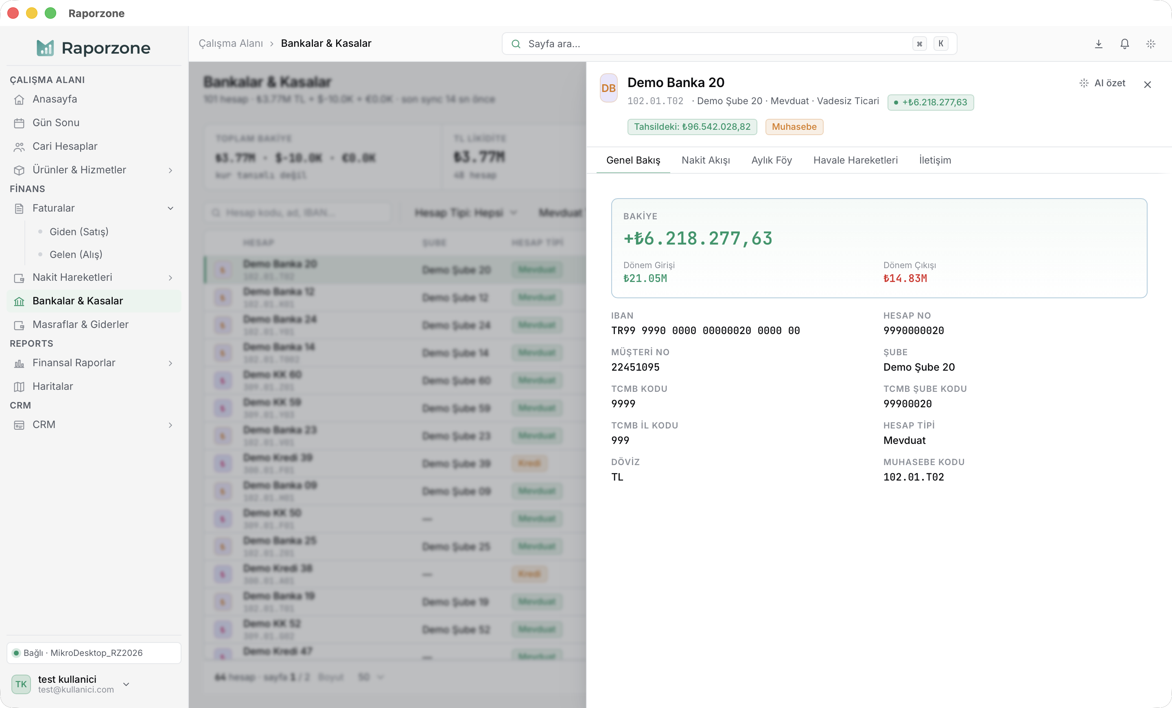Click the Bağlı MikroDesktop_RZ2026 connection status
This screenshot has height=708, width=1172.
[94, 653]
